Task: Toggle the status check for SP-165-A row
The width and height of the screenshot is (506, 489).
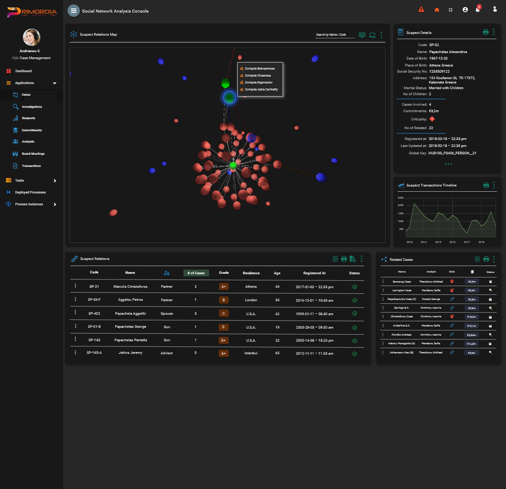Action: coord(355,354)
